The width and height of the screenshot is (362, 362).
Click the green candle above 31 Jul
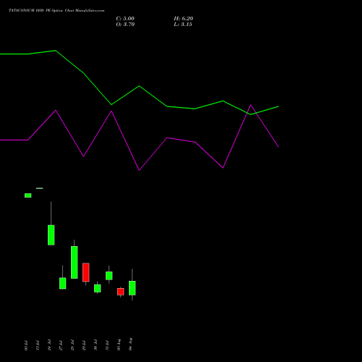click(109, 276)
